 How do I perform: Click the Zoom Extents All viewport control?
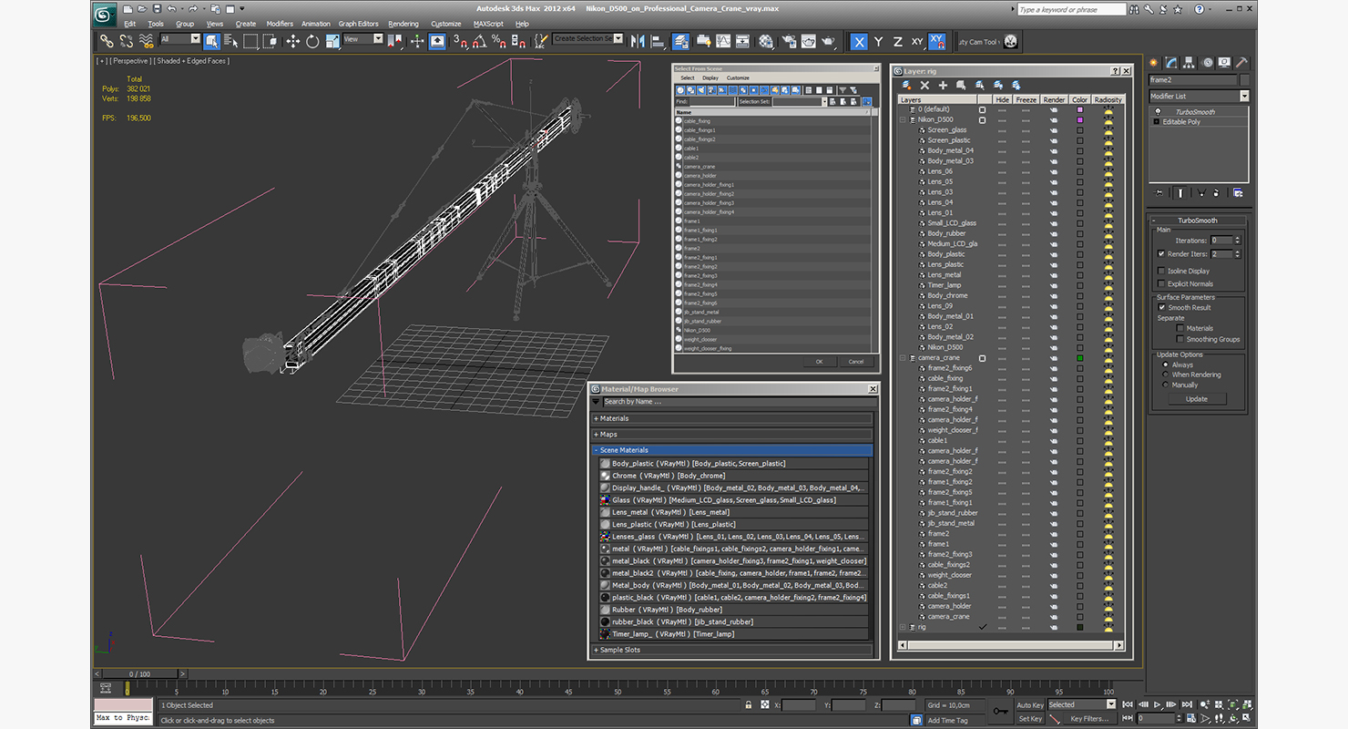point(1246,704)
